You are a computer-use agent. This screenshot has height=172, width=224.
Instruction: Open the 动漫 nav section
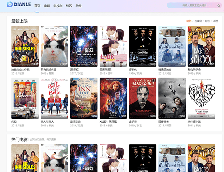tap(78, 6)
